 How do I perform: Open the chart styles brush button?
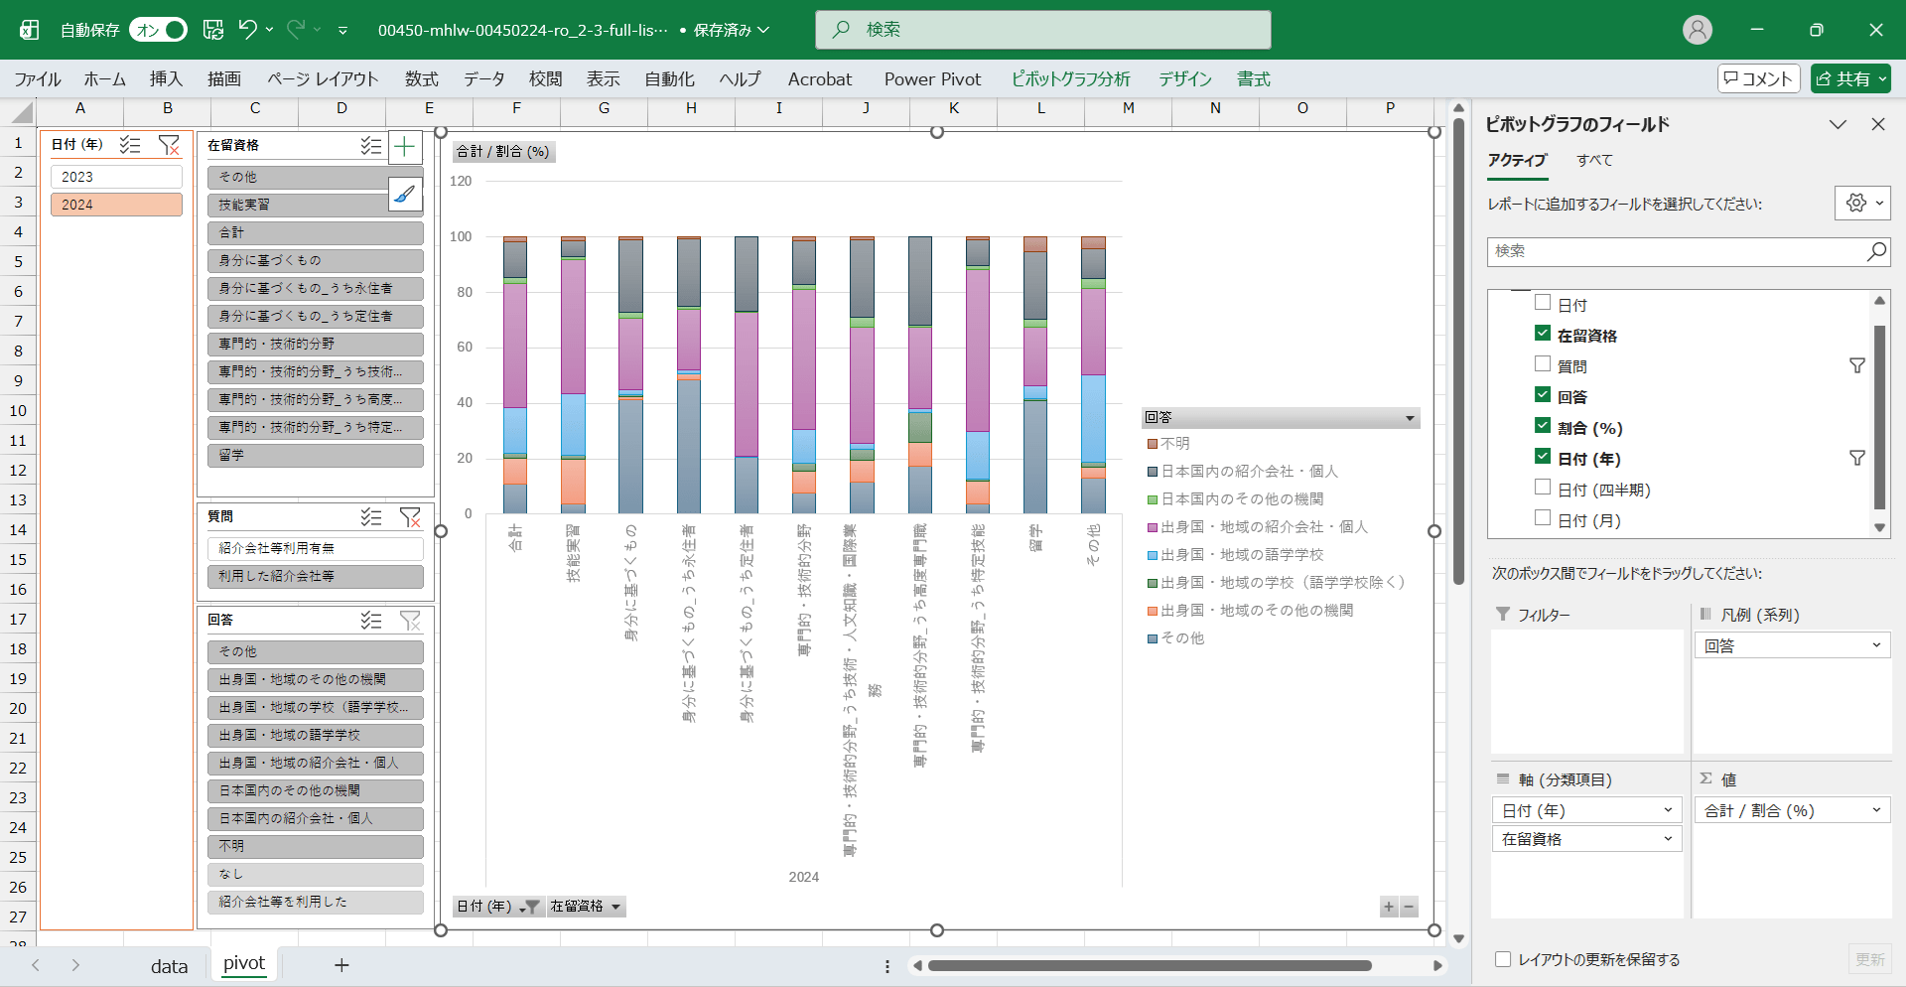click(x=405, y=195)
